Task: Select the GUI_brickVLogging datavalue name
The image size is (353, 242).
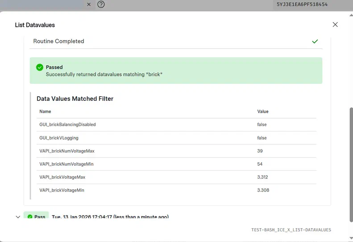Action: (x=59, y=138)
